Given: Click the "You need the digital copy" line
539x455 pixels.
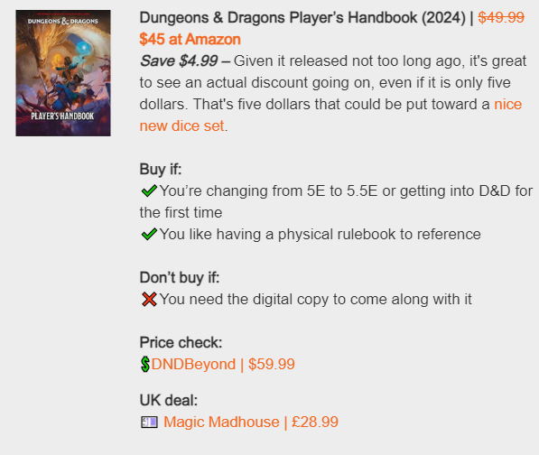Looking at the screenshot, I should [316, 299].
